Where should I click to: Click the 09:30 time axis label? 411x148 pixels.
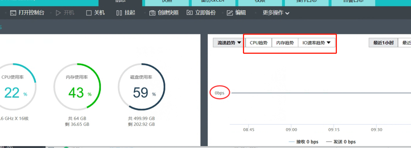click(x=376, y=130)
